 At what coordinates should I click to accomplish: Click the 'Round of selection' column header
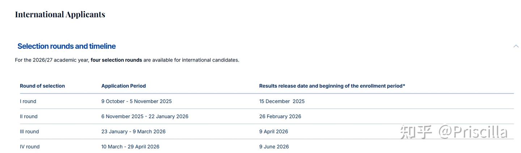tap(42, 86)
